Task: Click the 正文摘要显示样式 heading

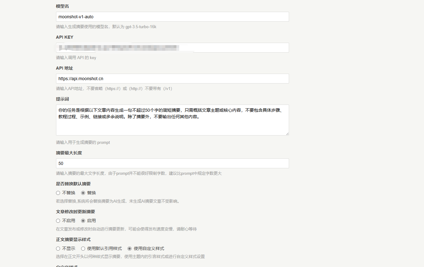Action: (x=71, y=239)
